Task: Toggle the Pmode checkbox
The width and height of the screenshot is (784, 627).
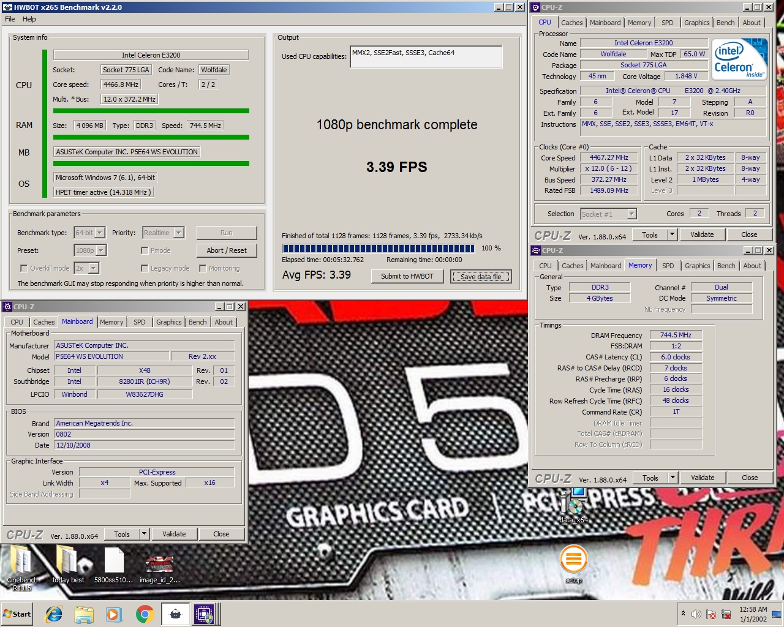Action: [x=145, y=250]
